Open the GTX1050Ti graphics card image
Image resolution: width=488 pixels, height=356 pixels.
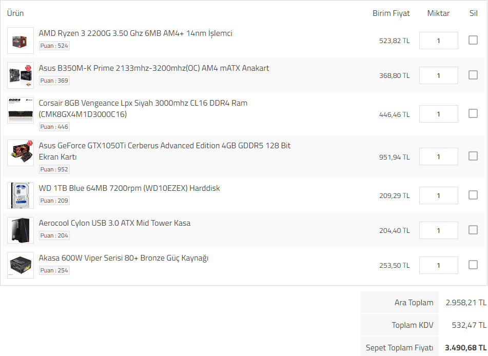click(x=21, y=153)
